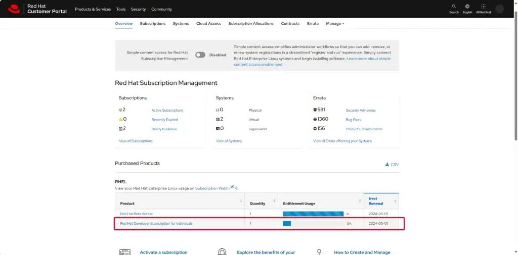Image resolution: width=518 pixels, height=255 pixels.
Task: Click the Red Hat Beta Access usage bar
Action: click(x=313, y=214)
